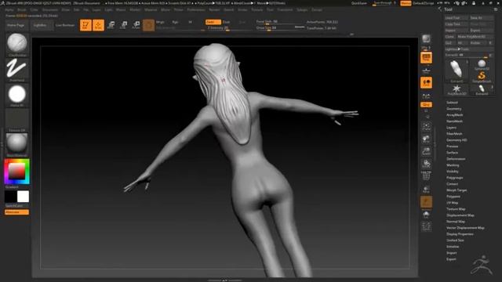Select the large current tool thumbnail
The height and width of the screenshot is (282, 502).
pos(457,71)
